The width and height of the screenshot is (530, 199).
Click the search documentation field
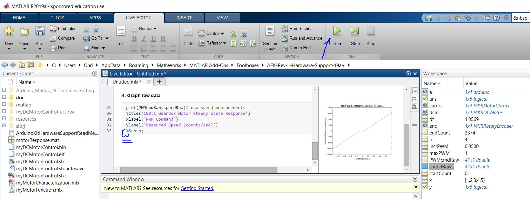(x=521, y=18)
